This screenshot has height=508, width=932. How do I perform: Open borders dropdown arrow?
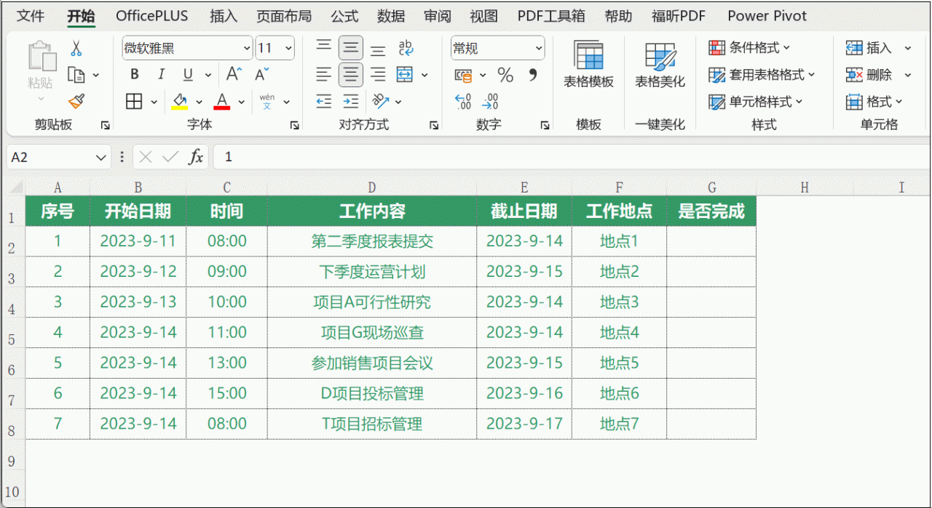[x=154, y=102]
